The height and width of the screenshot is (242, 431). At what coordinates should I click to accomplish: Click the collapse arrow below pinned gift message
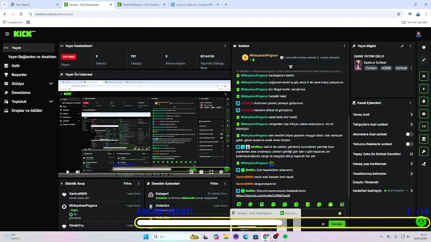pyautogui.click(x=291, y=67)
